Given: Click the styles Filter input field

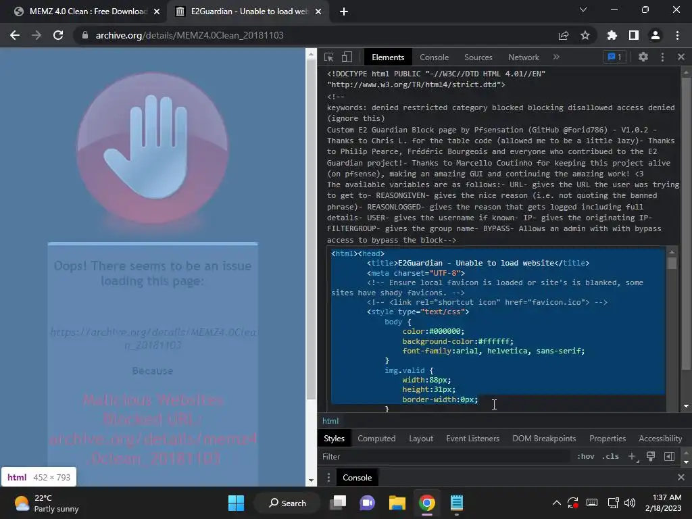Looking at the screenshot, I should coord(445,457).
